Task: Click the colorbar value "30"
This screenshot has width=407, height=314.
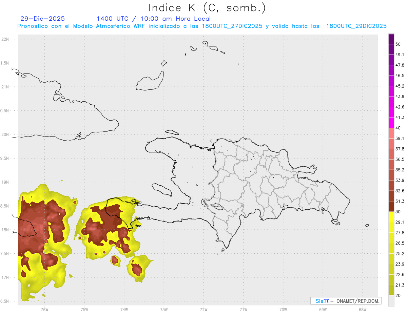Action: click(x=398, y=212)
